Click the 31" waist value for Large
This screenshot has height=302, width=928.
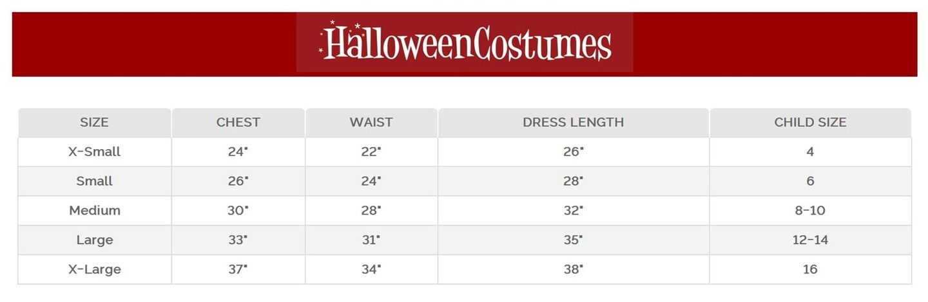pyautogui.click(x=371, y=240)
